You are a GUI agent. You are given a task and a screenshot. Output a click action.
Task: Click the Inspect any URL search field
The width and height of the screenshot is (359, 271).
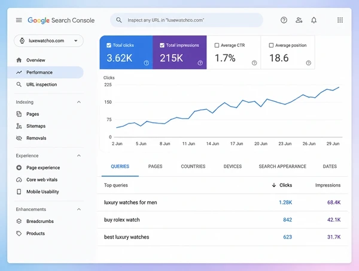pos(187,20)
